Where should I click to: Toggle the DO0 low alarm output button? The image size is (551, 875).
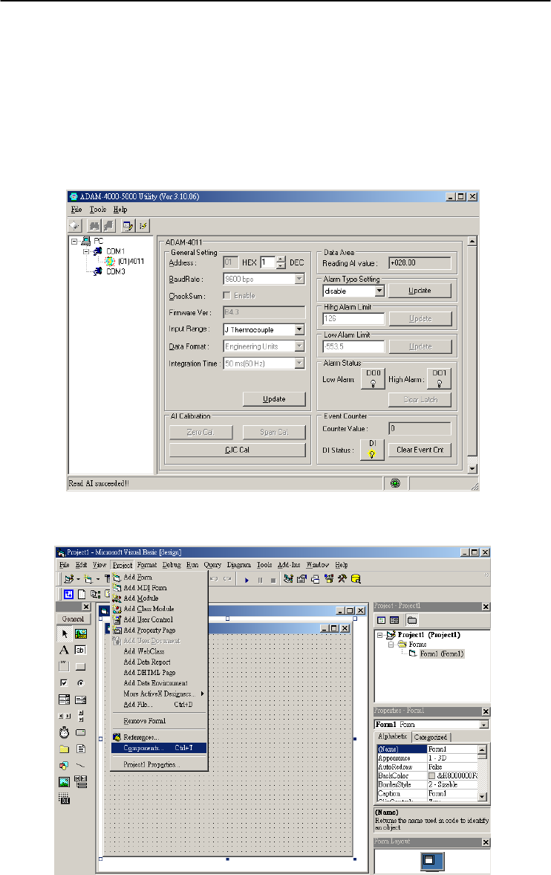coord(373,378)
